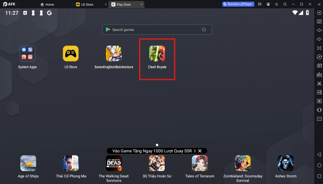Click the Search games field
This screenshot has width=323, height=184.
point(157,30)
